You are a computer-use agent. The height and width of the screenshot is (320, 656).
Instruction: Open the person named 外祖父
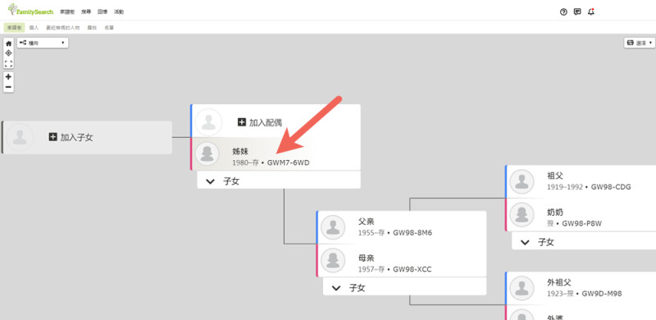pyautogui.click(x=559, y=283)
